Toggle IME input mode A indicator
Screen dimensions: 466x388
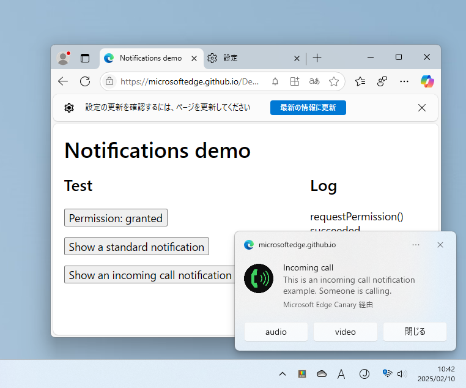pos(341,374)
